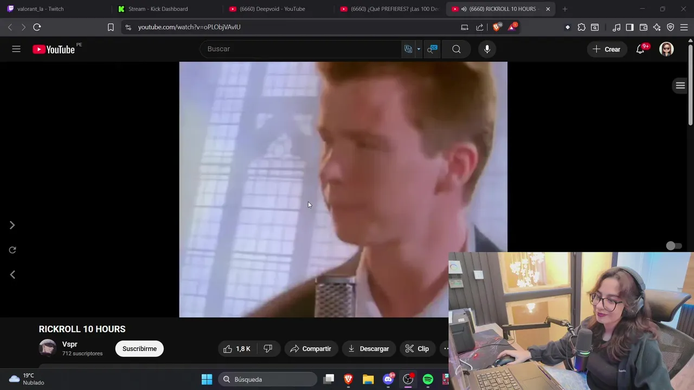Switch to ¿Qué PREFIERES? tab
694x390 pixels.
pos(389,9)
